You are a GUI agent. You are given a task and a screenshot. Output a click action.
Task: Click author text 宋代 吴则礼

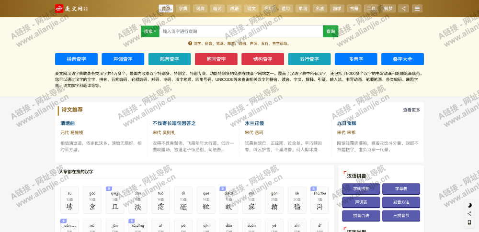tap(164, 133)
